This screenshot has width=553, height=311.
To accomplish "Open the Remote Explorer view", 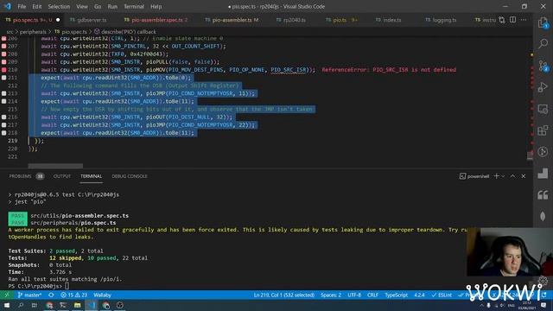I will [543, 109].
